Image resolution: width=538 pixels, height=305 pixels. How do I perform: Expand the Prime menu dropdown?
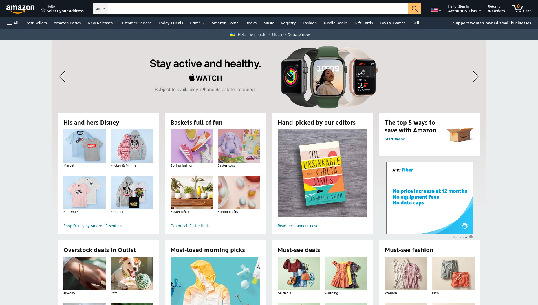tap(197, 23)
